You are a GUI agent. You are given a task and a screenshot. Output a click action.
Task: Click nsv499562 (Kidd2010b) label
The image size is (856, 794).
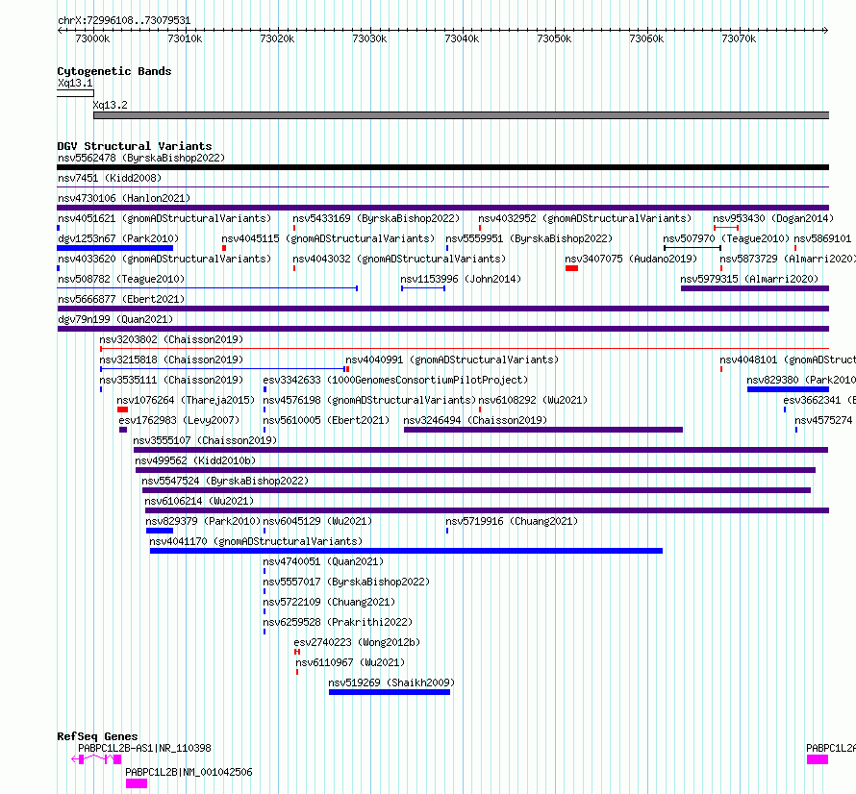click(x=195, y=460)
